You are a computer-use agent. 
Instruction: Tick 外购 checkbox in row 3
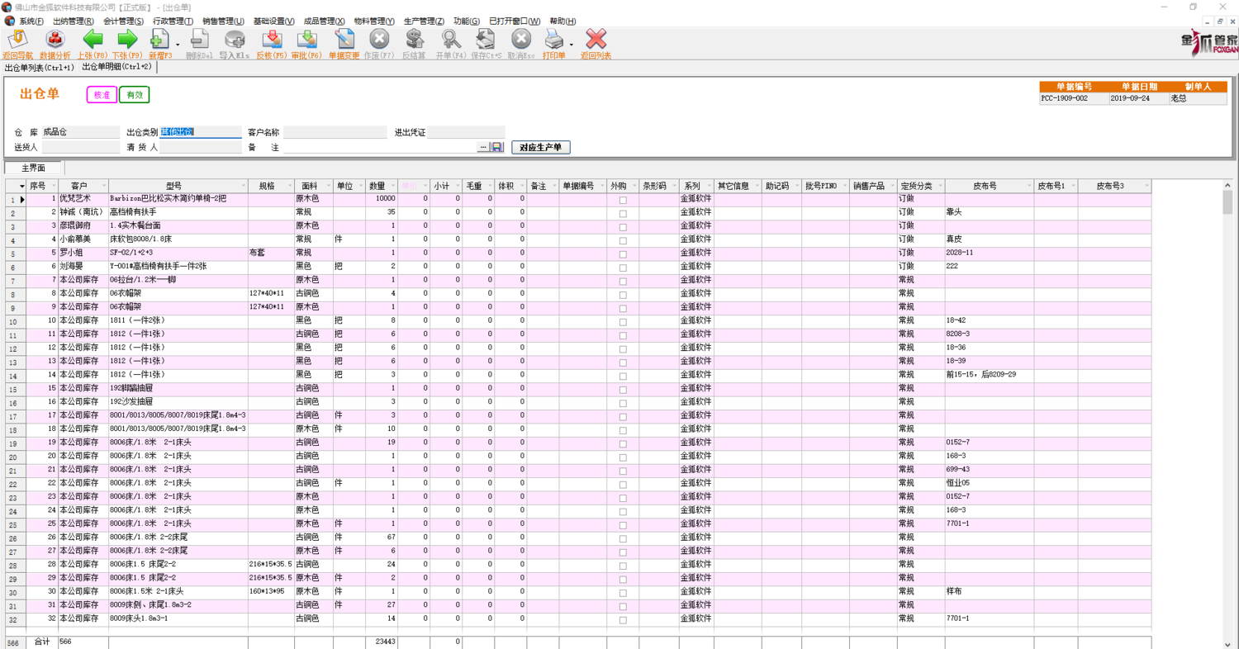click(x=623, y=227)
